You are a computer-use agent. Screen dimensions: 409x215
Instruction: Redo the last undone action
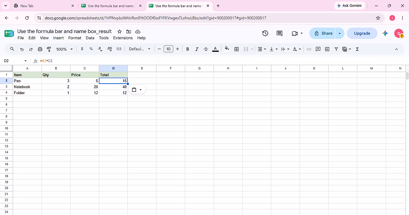(x=31, y=49)
